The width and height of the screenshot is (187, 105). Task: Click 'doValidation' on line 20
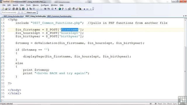click(46, 43)
